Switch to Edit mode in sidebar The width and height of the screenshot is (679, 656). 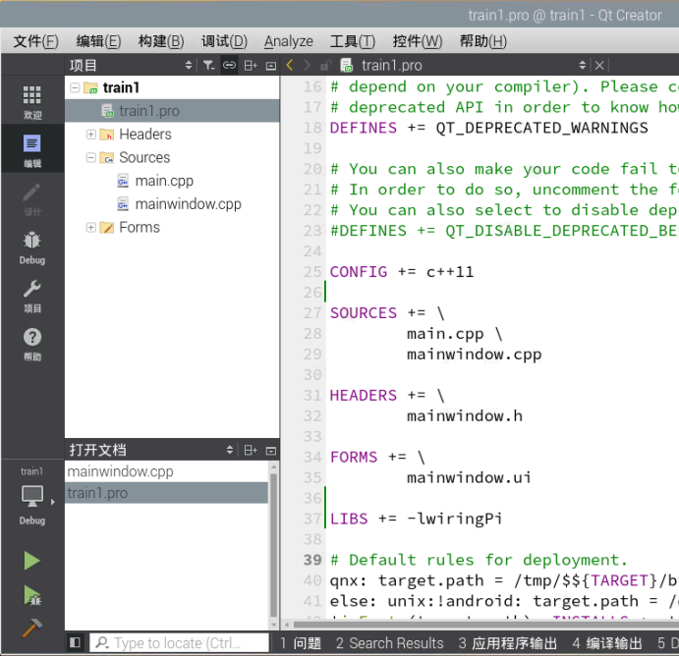[x=32, y=150]
